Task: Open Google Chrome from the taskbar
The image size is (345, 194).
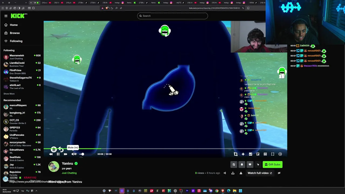Action: 217,191
